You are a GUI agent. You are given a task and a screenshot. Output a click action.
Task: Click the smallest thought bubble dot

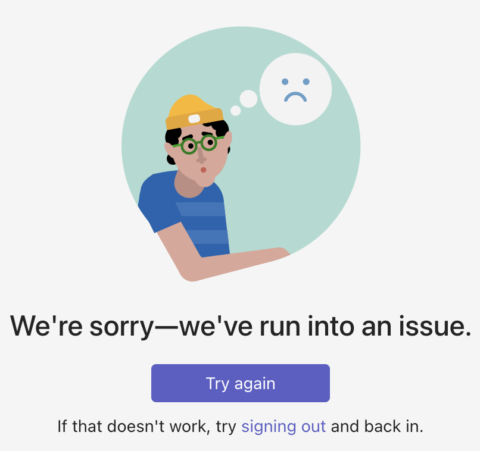(x=235, y=111)
